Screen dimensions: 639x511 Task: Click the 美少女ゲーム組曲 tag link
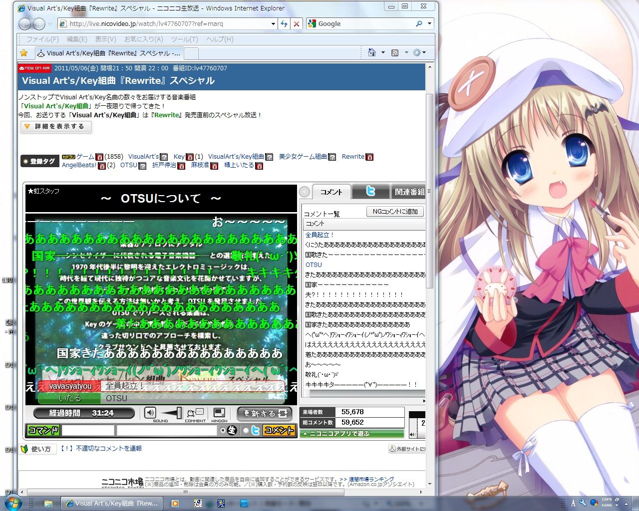[303, 157]
